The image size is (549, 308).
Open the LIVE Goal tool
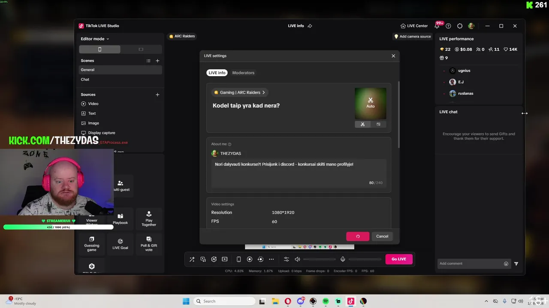(x=121, y=244)
